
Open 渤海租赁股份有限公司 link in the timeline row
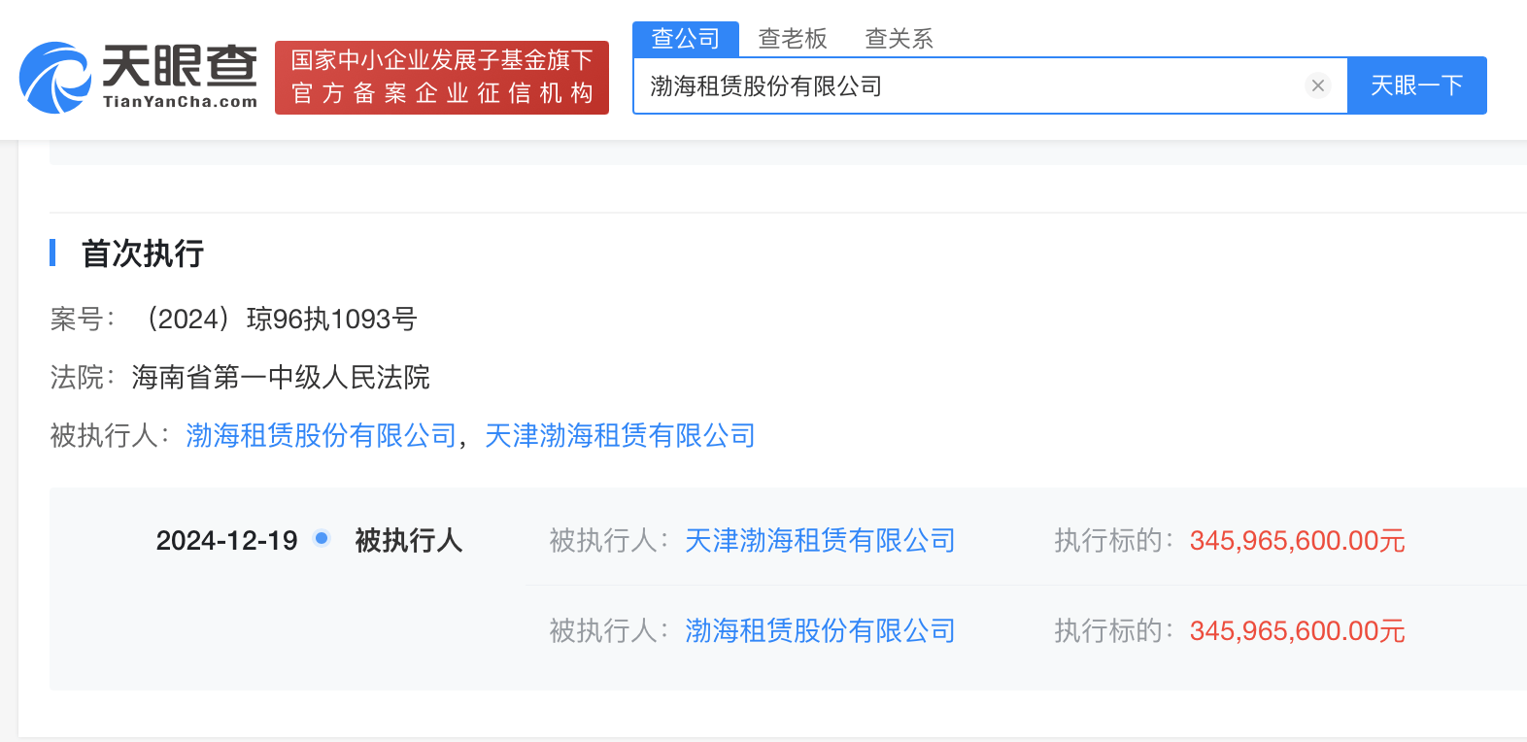[x=820, y=630]
